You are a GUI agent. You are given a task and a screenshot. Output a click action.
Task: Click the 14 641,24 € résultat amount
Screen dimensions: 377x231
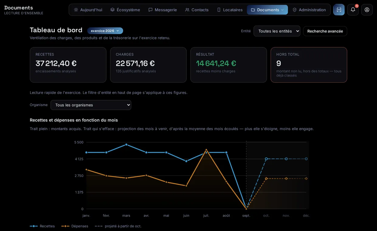[x=216, y=63]
